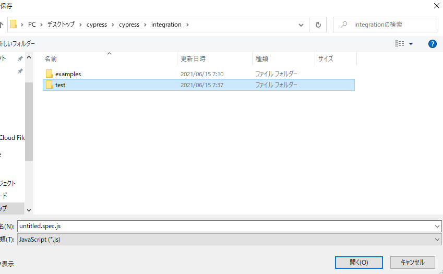
Task: Expand chevron before PC in address bar
Action: (22, 25)
